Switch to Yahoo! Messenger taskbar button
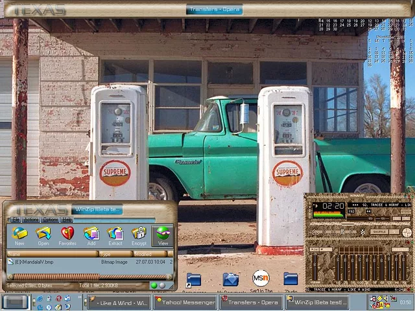This screenshot has height=311, width=415. coord(185,302)
